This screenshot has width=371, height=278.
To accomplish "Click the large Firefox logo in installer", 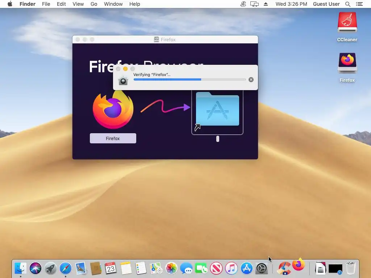I will pos(113,110).
